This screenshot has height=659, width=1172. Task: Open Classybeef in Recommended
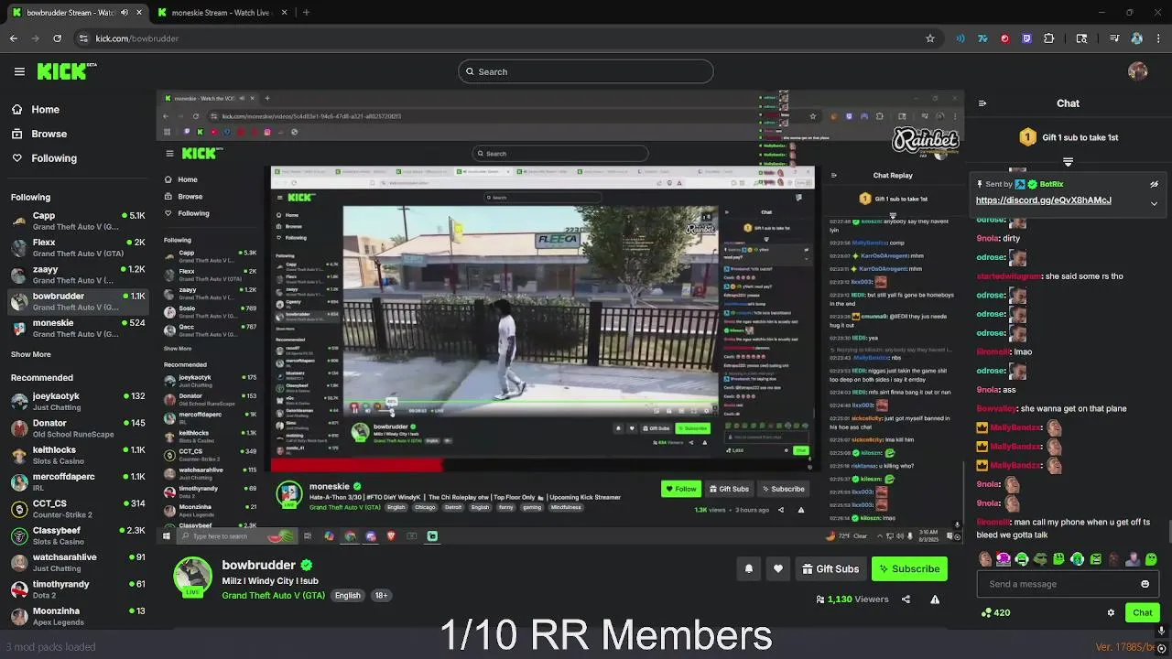[77, 535]
